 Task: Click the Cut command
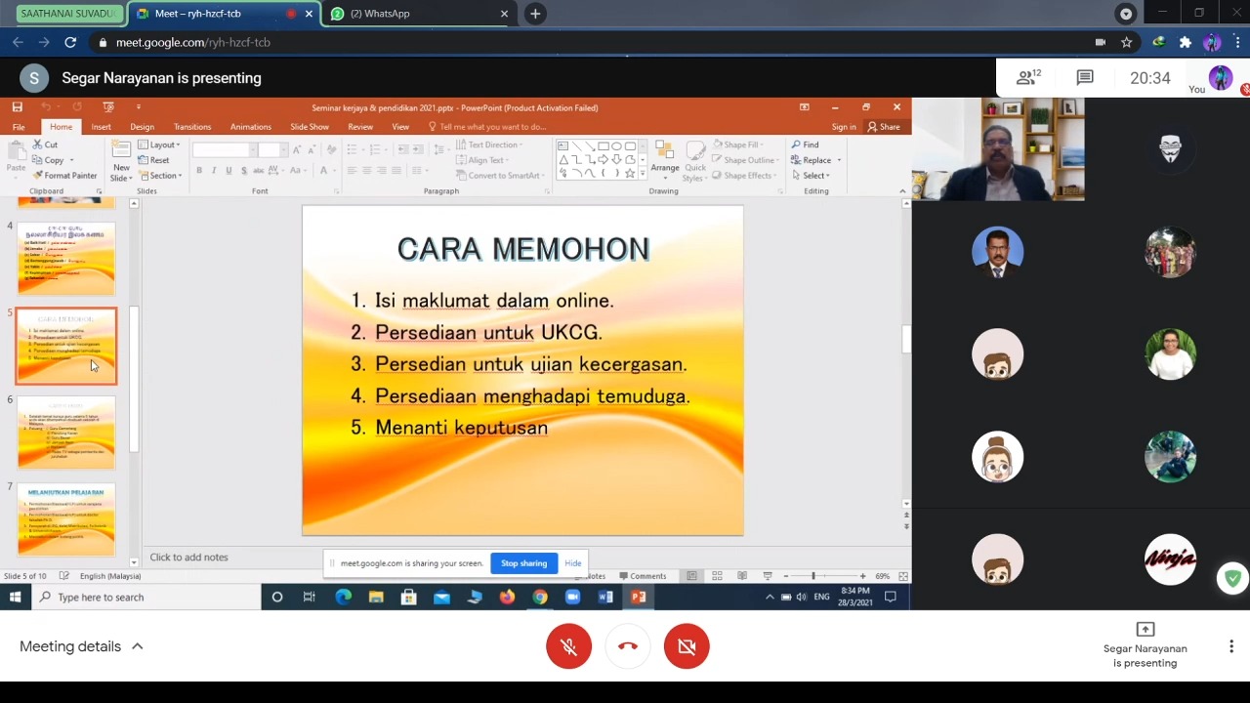(45, 145)
